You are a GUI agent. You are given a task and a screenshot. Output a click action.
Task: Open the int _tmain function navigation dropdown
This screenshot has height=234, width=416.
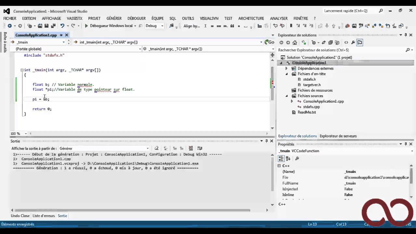pyautogui.click(x=261, y=42)
